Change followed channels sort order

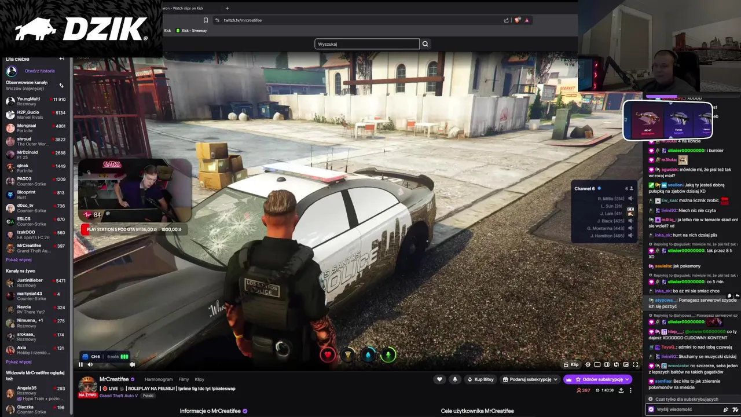[x=61, y=85]
